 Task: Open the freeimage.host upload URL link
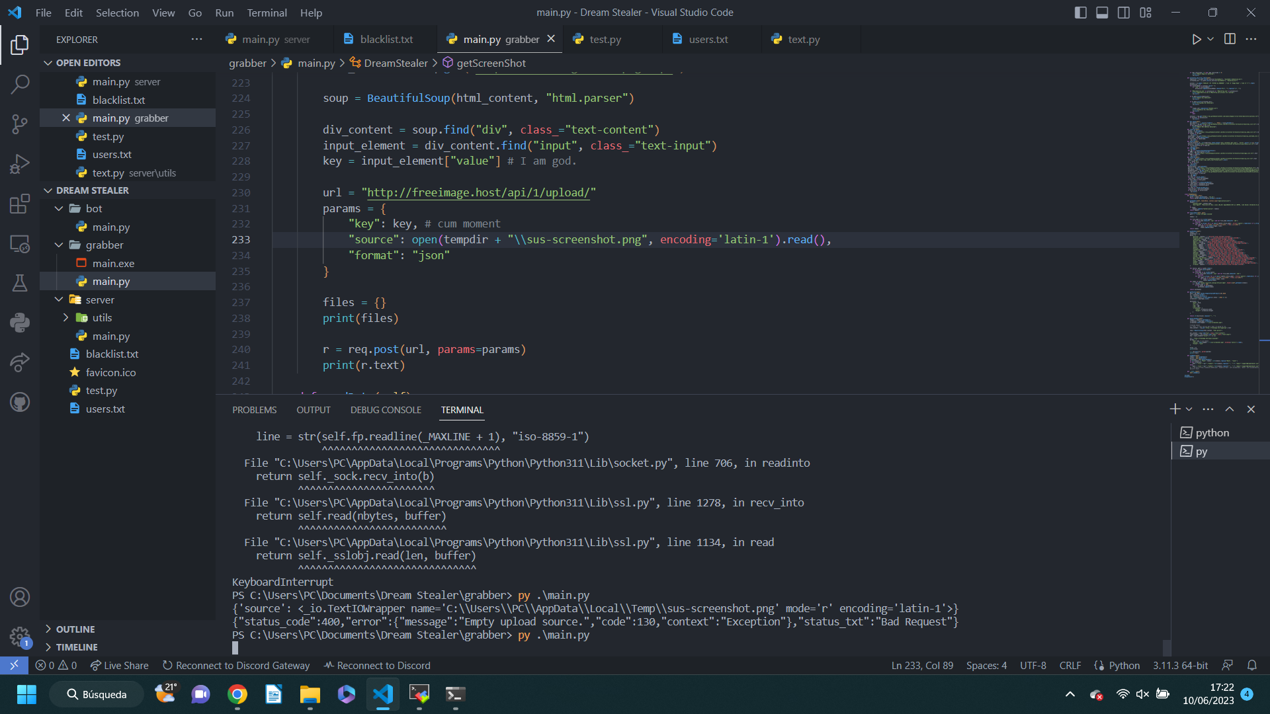[x=478, y=192]
